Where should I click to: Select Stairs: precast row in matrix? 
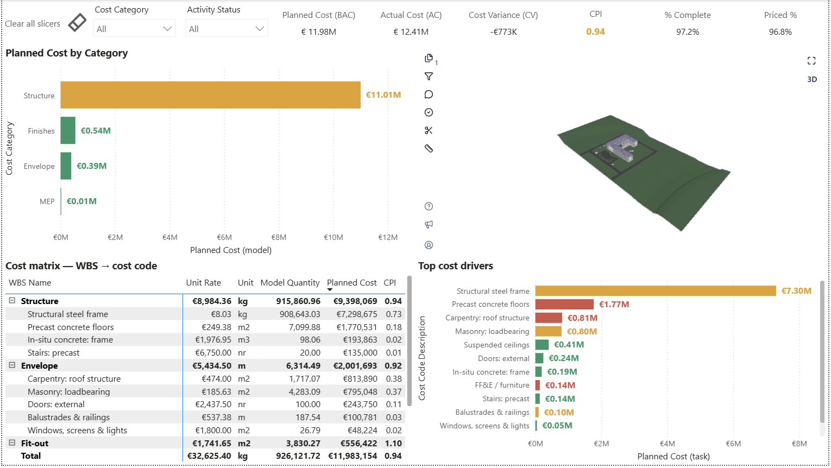pos(205,353)
